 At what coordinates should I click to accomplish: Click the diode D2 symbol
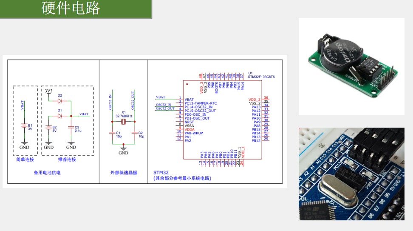click(x=60, y=101)
